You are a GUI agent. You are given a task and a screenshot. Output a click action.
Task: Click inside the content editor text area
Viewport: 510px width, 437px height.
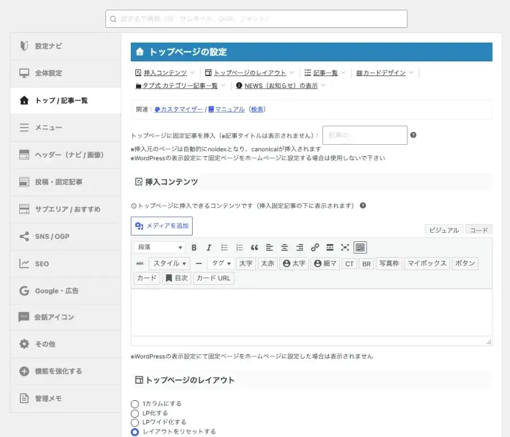tap(311, 313)
